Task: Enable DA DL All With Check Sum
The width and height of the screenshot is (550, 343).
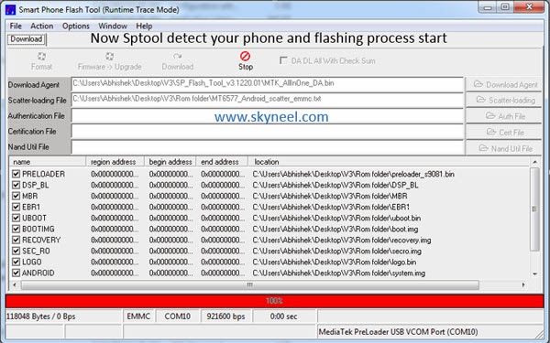Action: [283, 60]
